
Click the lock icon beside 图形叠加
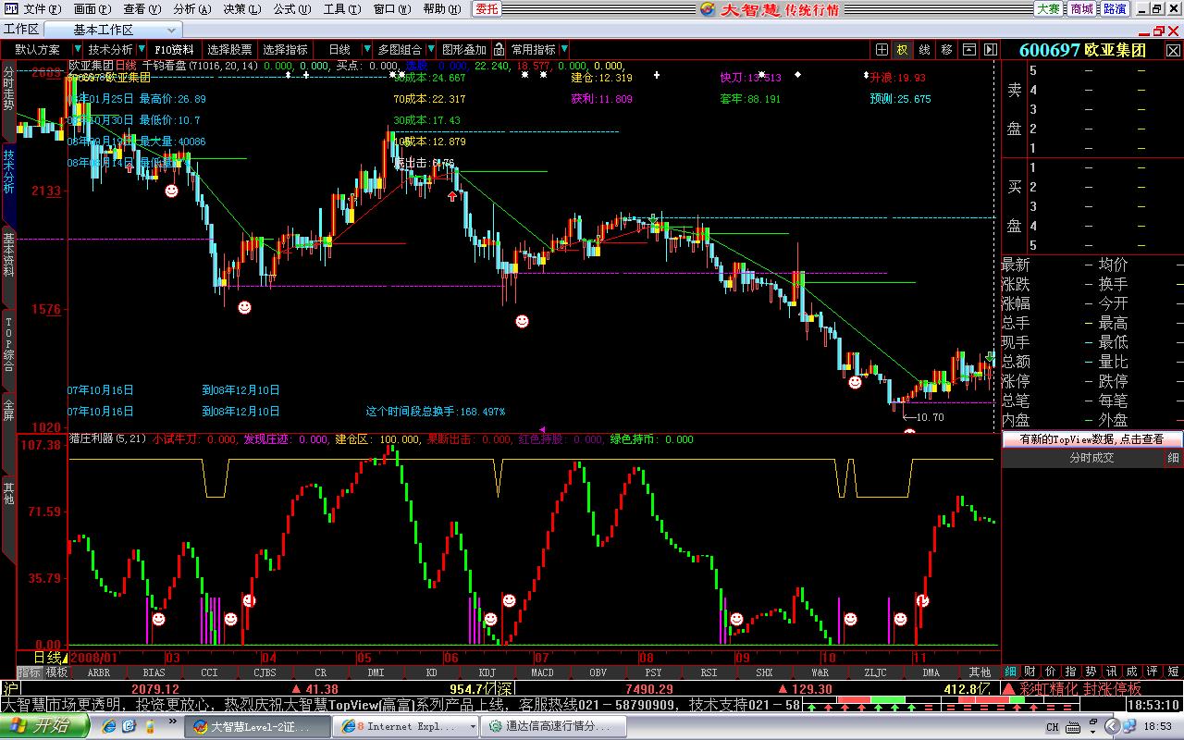(499, 49)
